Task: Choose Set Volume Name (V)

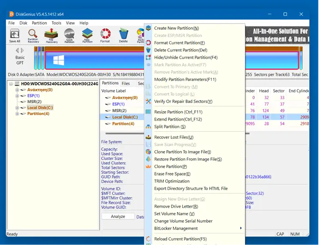Action: click(174, 214)
